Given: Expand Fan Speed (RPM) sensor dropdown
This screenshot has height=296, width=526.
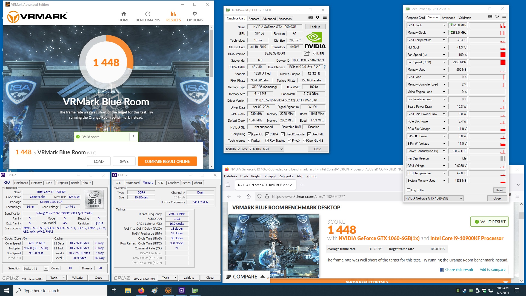Looking at the screenshot, I should (x=444, y=62).
